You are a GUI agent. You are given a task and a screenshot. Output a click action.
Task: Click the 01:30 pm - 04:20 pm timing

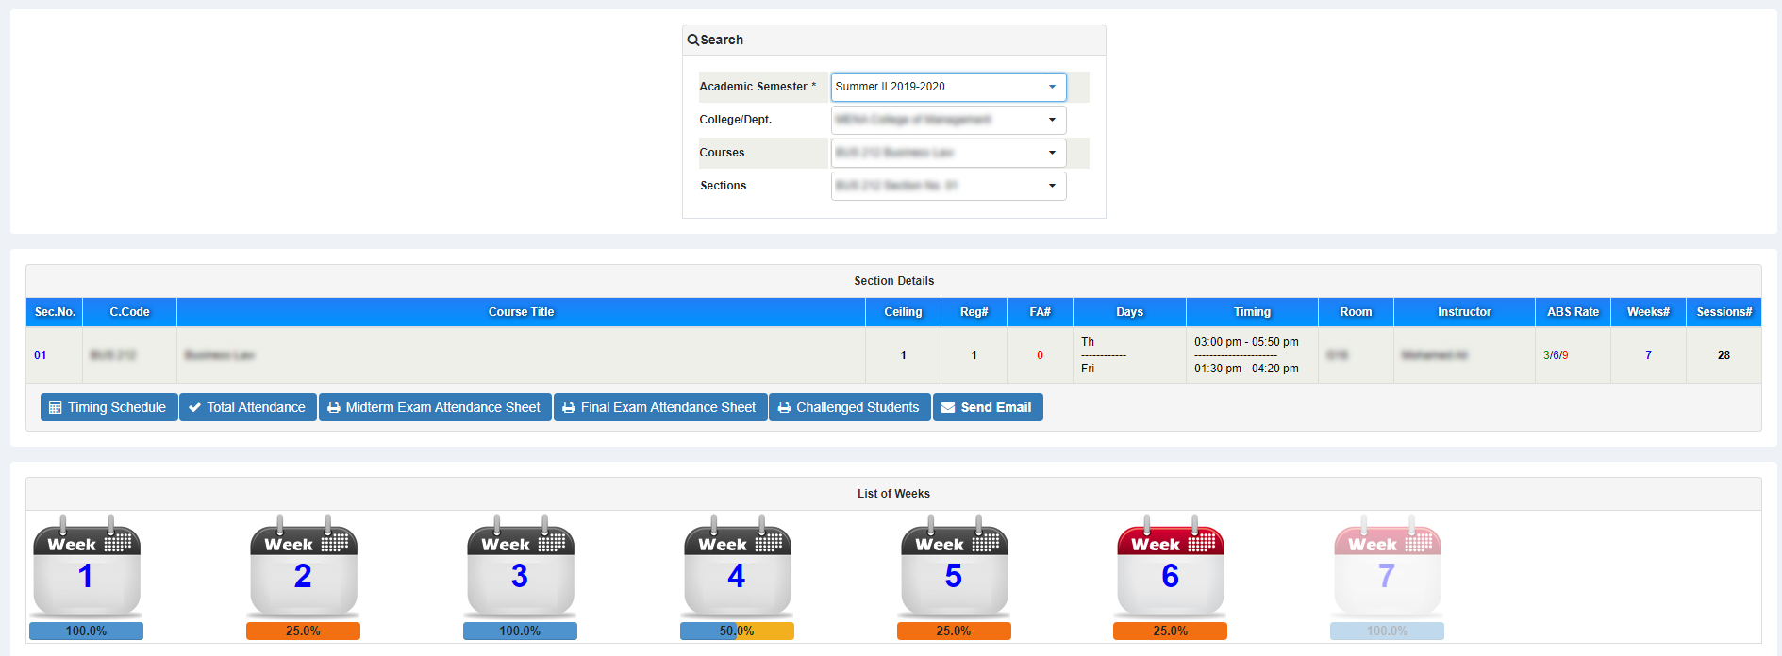click(1246, 369)
